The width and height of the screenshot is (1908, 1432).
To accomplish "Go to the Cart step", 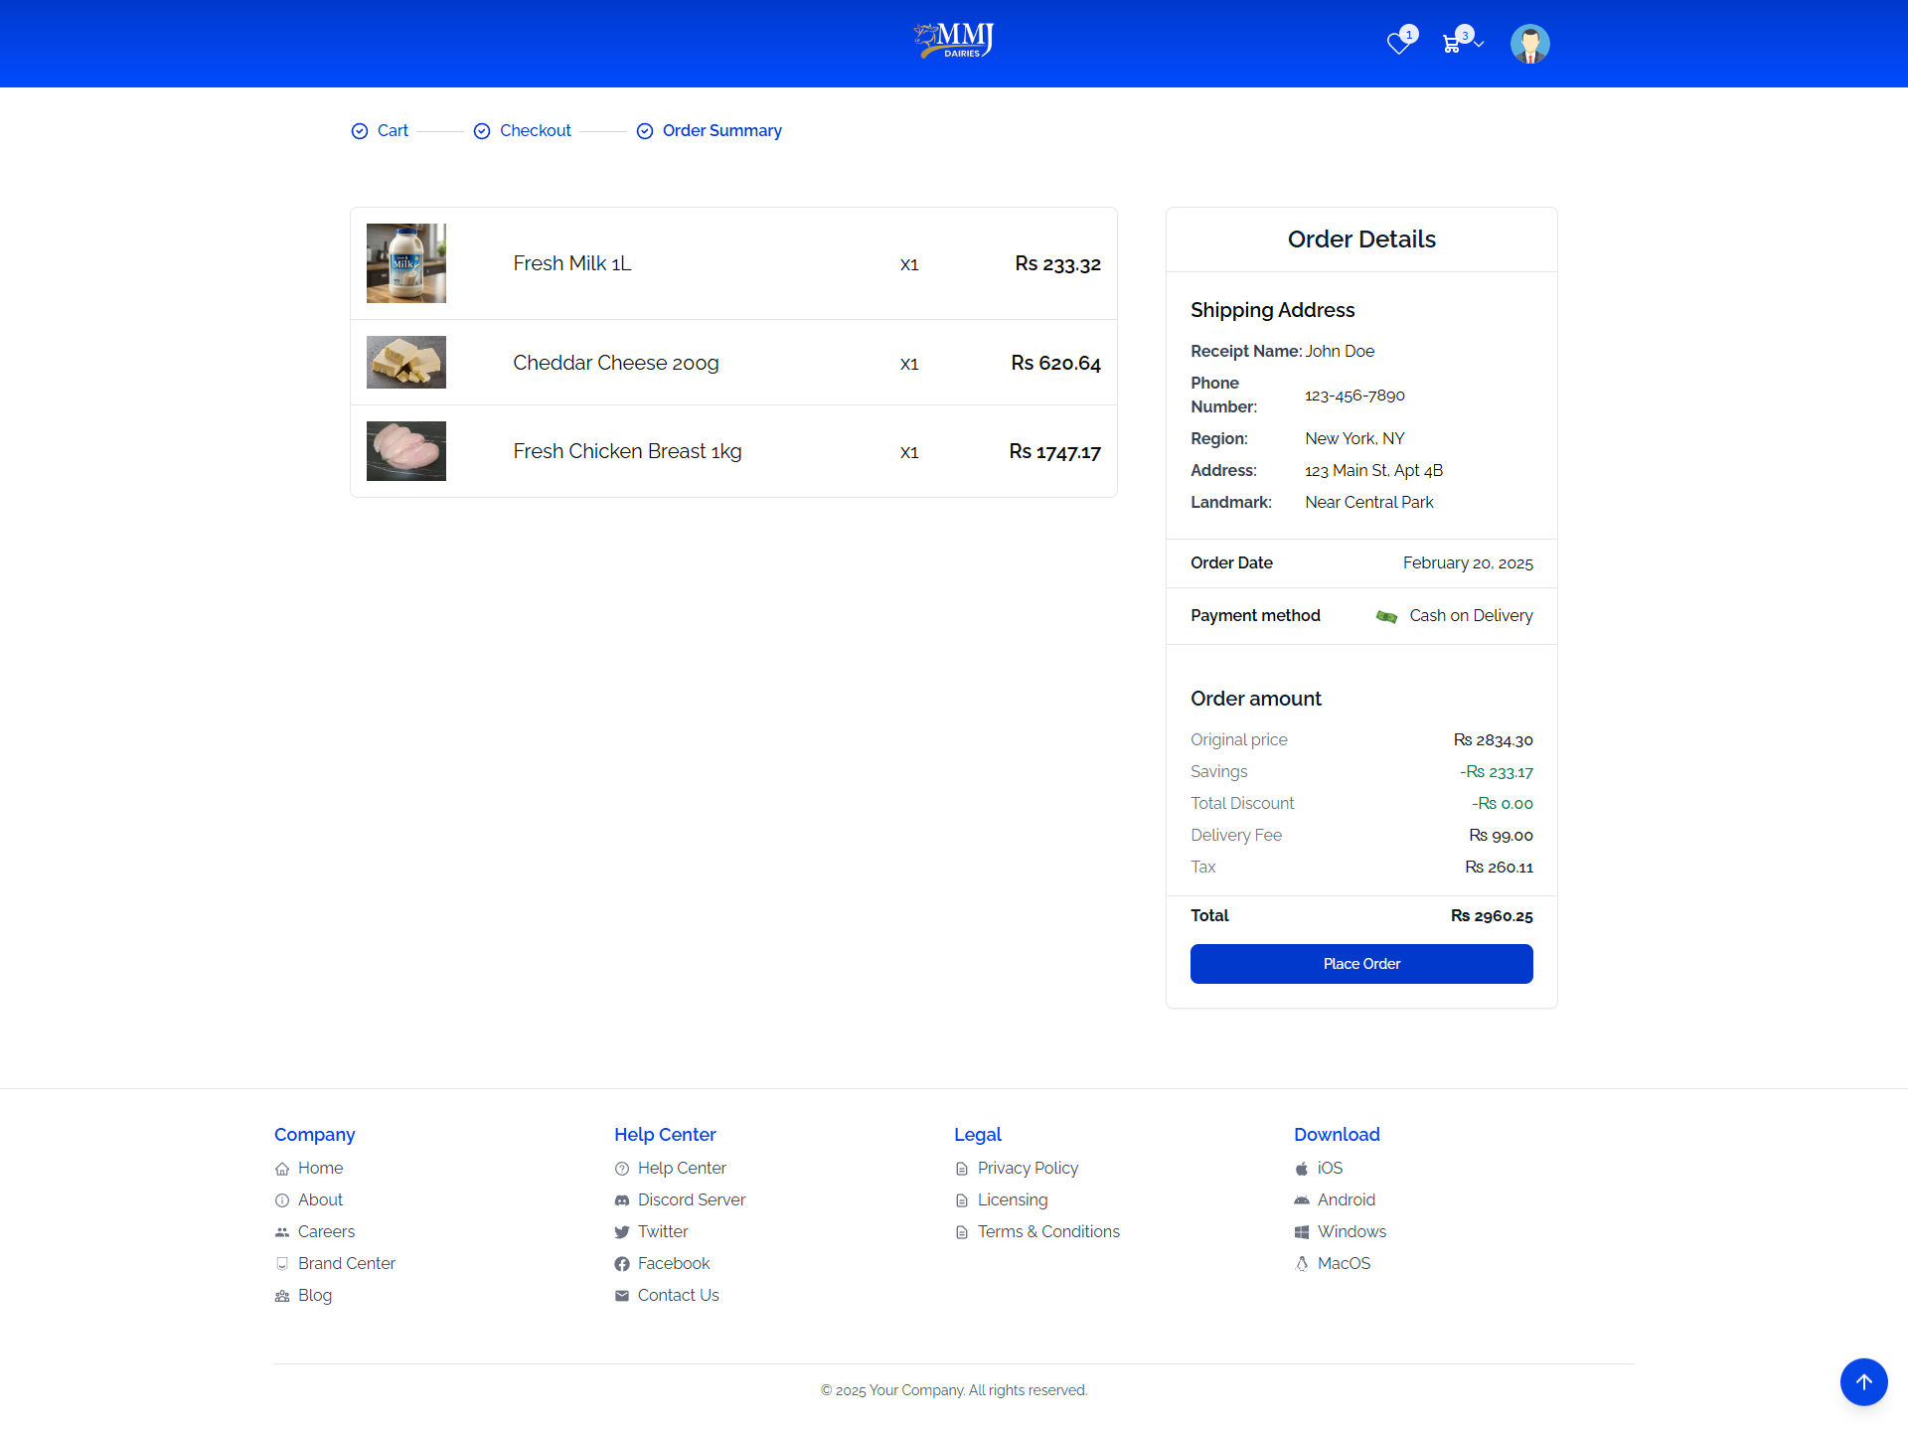I will [x=393, y=130].
